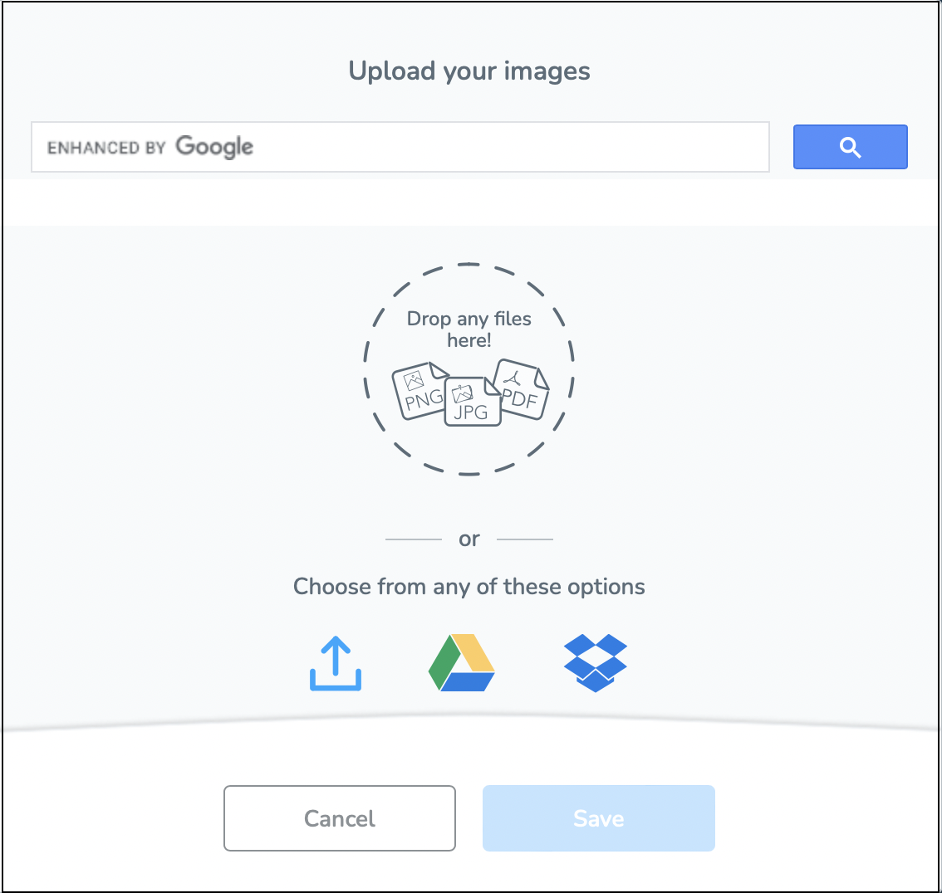
Task: Click the magnifying glass search button
Action: coord(850,147)
